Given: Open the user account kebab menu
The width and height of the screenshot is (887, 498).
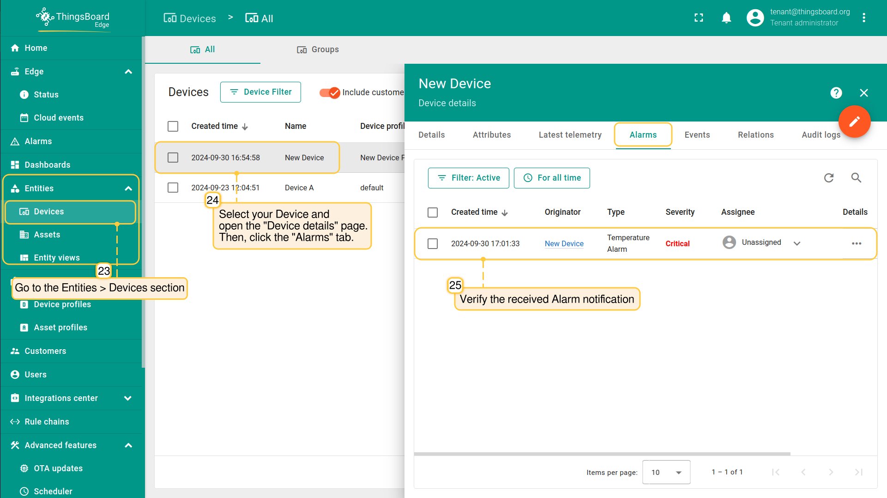Looking at the screenshot, I should [x=864, y=18].
